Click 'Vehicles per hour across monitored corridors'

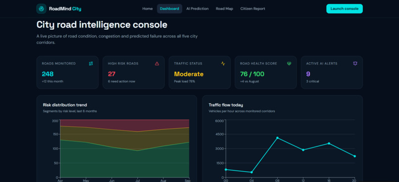242,111
